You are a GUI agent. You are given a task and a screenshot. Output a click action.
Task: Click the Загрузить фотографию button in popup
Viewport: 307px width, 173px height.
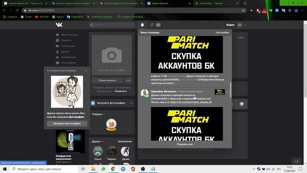67,124
